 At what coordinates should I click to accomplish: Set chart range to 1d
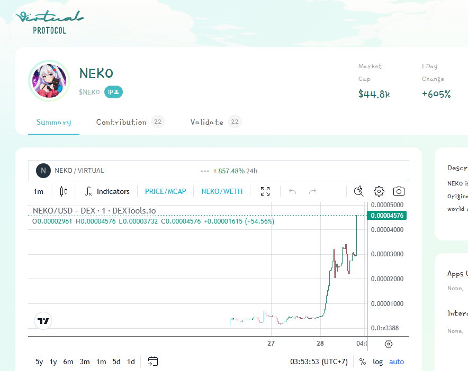pyautogui.click(x=131, y=362)
